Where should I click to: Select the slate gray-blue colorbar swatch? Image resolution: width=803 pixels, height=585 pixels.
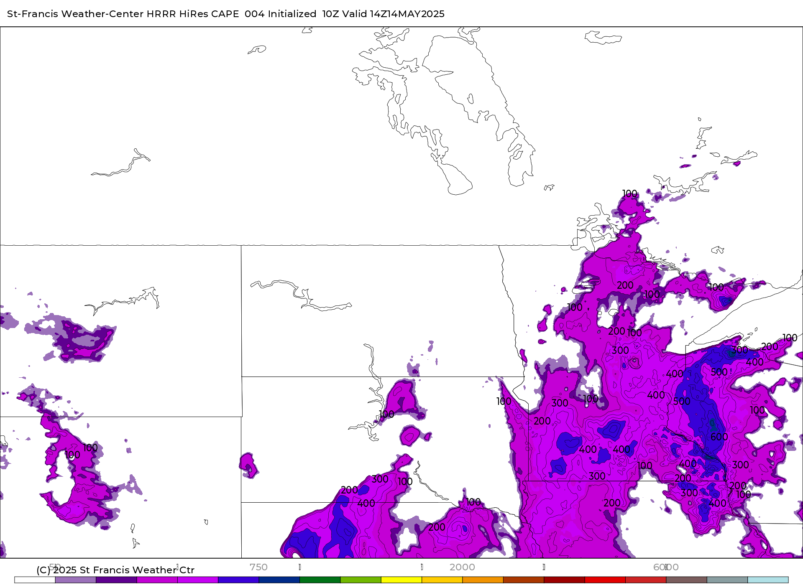point(727,580)
